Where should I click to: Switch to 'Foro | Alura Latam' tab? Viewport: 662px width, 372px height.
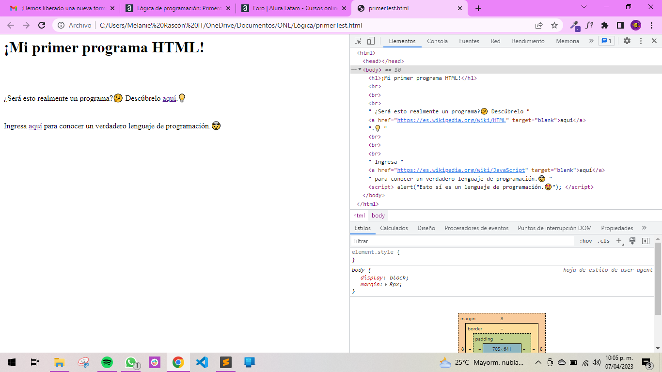click(x=294, y=8)
